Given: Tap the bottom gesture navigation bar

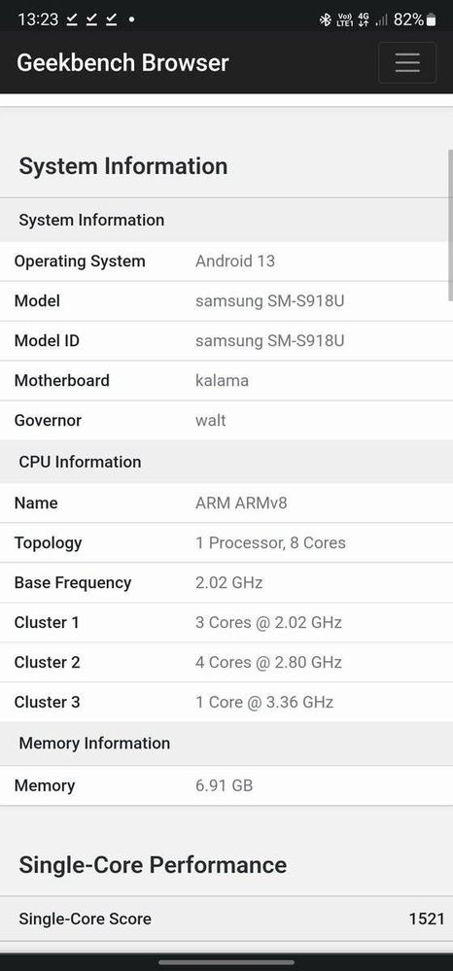Looking at the screenshot, I should click(x=226, y=962).
